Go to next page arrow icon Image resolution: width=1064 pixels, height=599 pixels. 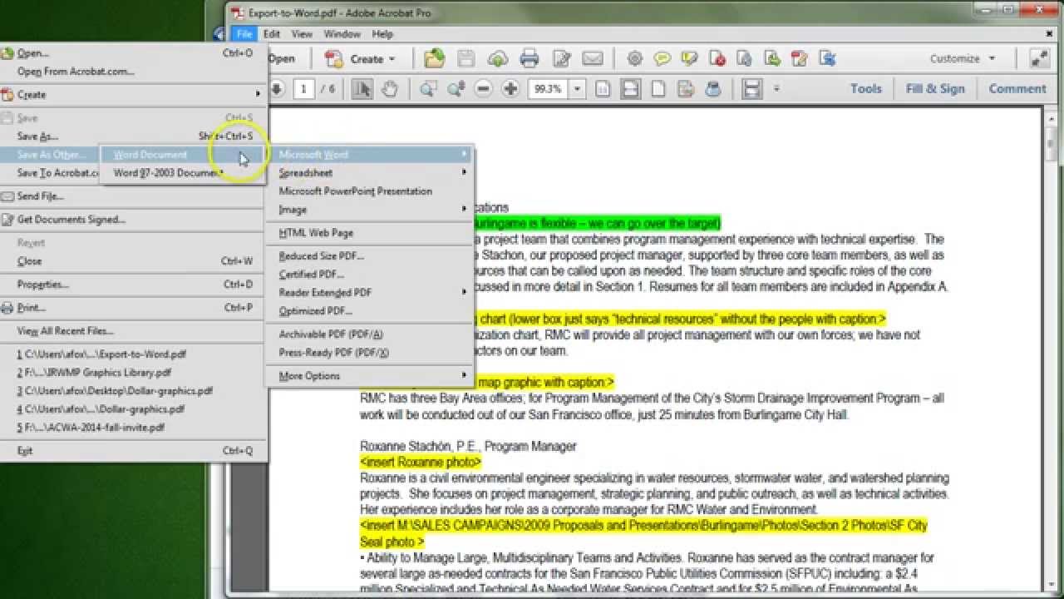pos(277,88)
